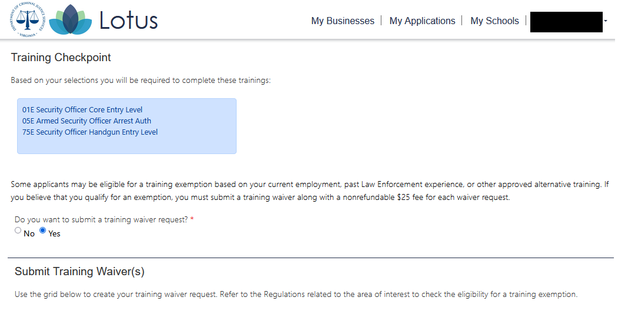Click the red required asterisk
The width and height of the screenshot is (618, 314).
(x=192, y=219)
